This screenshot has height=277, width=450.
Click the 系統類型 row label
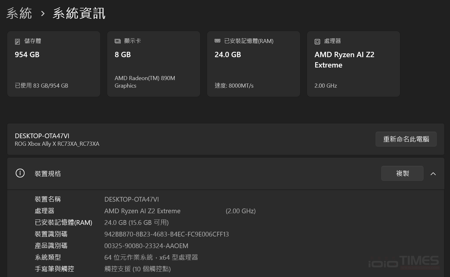point(48,258)
